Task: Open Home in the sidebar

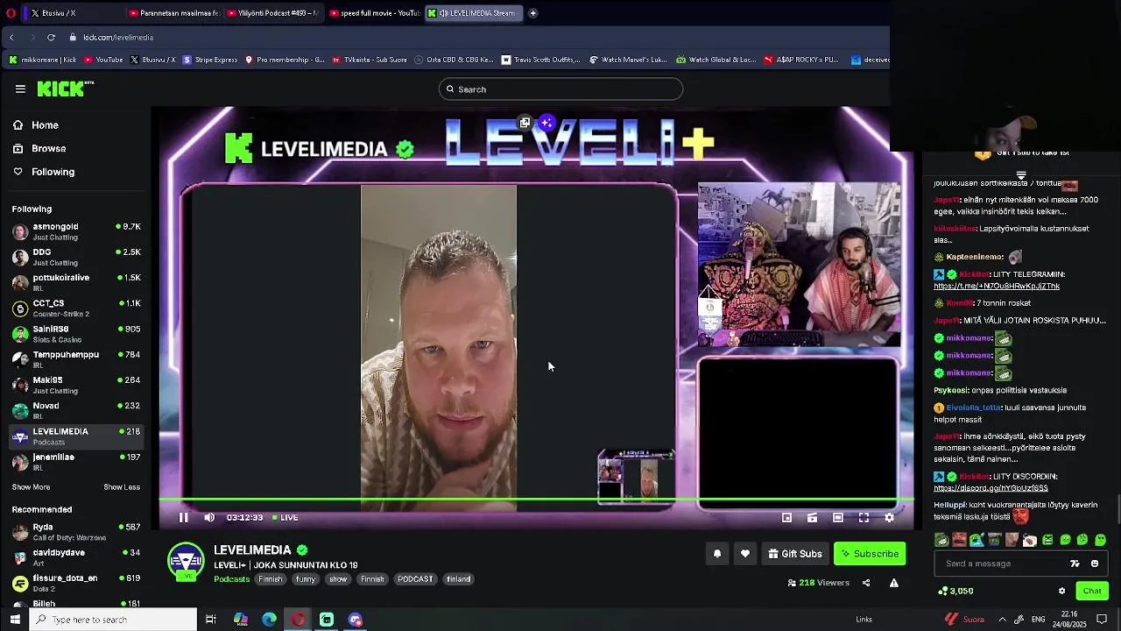Action: pyautogui.click(x=35, y=125)
